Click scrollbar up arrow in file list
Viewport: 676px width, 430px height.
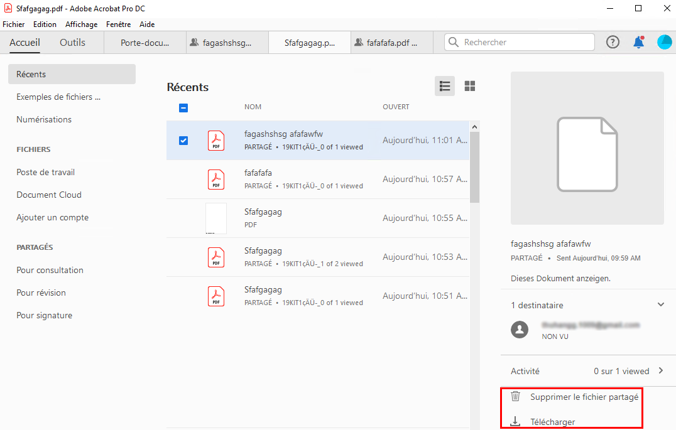[474, 127]
